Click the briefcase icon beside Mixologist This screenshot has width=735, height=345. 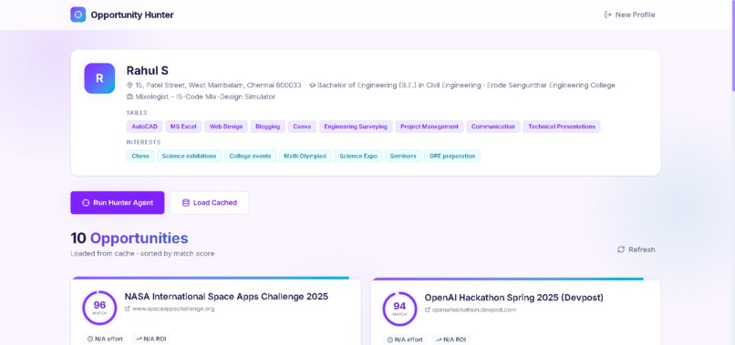point(129,96)
